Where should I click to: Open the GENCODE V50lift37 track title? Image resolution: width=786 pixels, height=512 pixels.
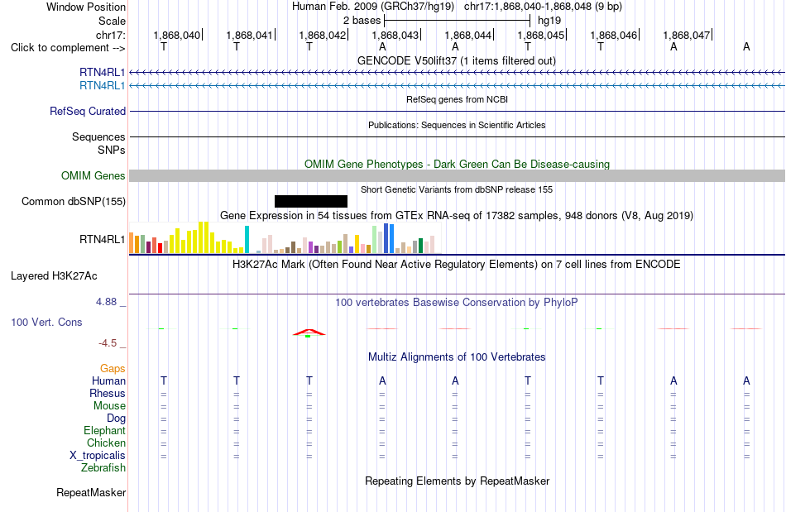[x=457, y=60]
